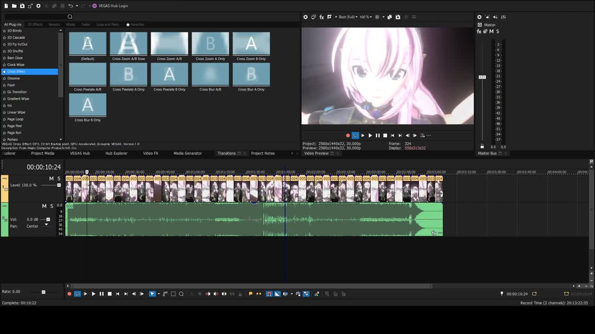The width and height of the screenshot is (595, 334).
Task: Switch to the Project Media tab
Action: pyautogui.click(x=42, y=153)
